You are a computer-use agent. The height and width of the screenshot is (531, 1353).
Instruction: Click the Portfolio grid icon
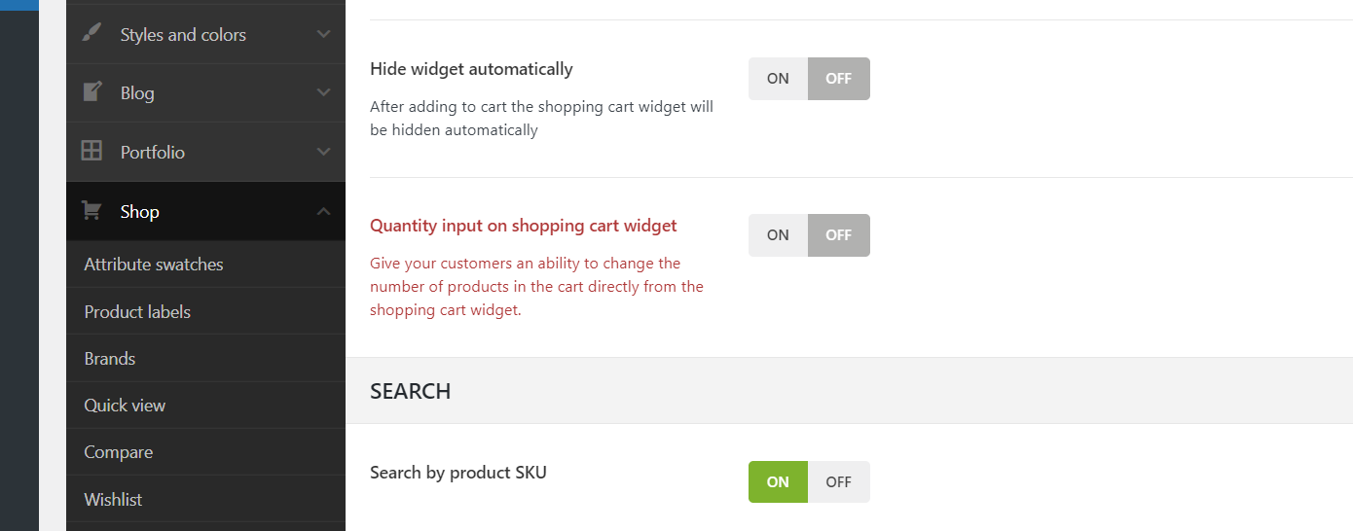(x=92, y=151)
